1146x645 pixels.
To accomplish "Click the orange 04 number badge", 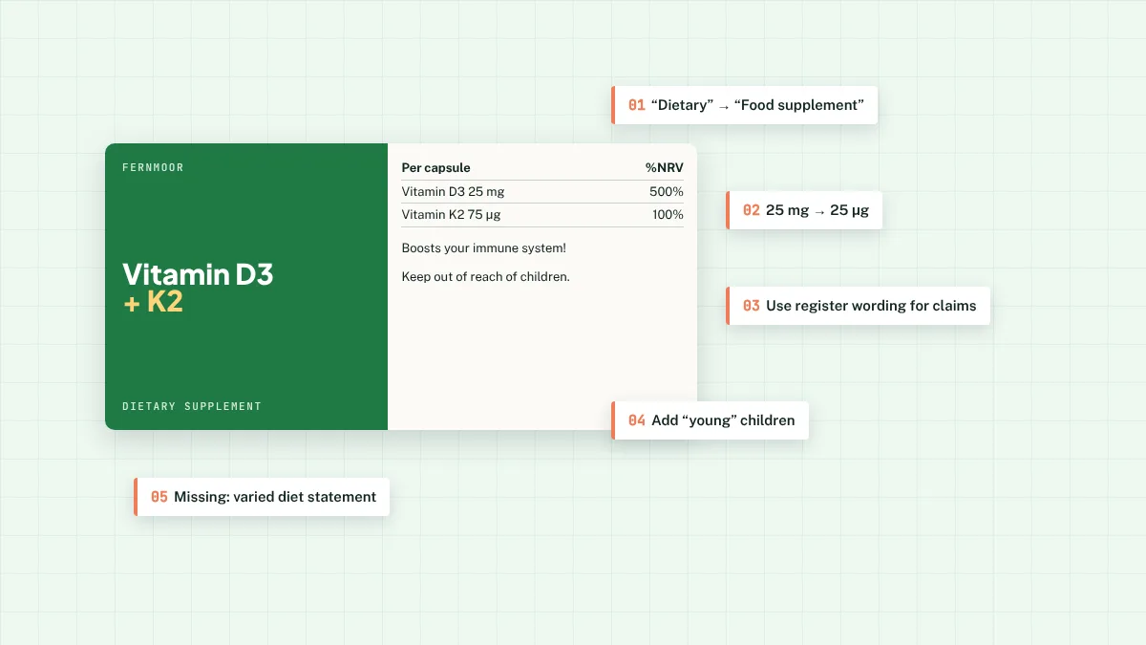I will pos(637,420).
